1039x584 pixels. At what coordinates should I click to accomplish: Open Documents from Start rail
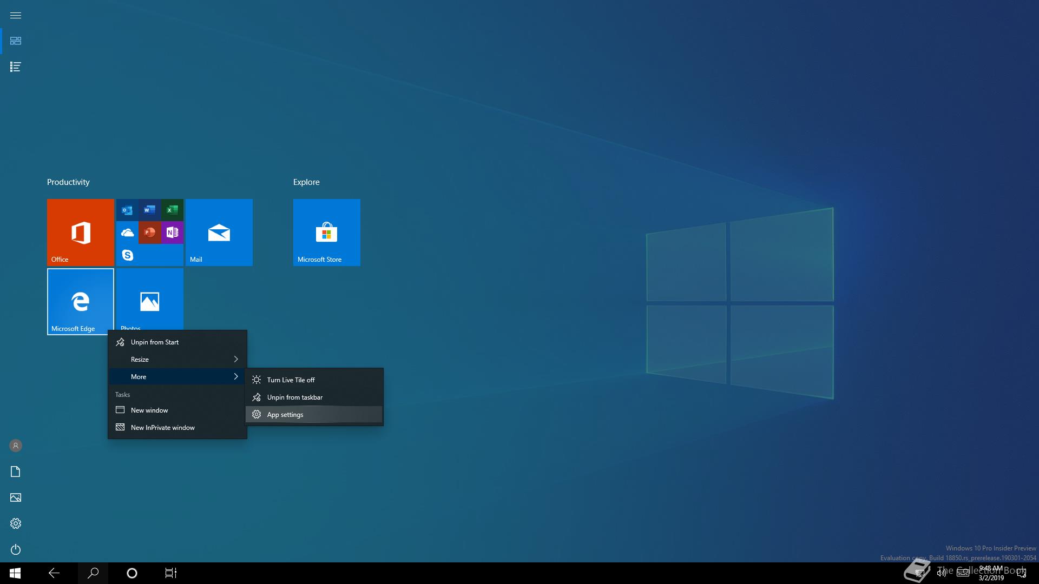[x=16, y=472]
